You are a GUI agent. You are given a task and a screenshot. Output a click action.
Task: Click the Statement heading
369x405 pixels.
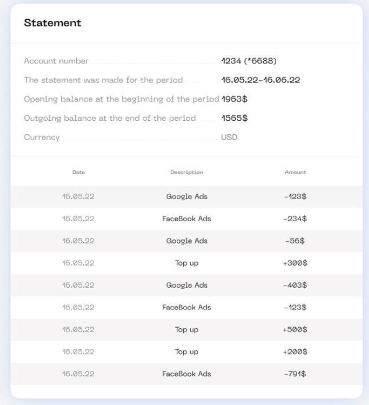click(53, 23)
